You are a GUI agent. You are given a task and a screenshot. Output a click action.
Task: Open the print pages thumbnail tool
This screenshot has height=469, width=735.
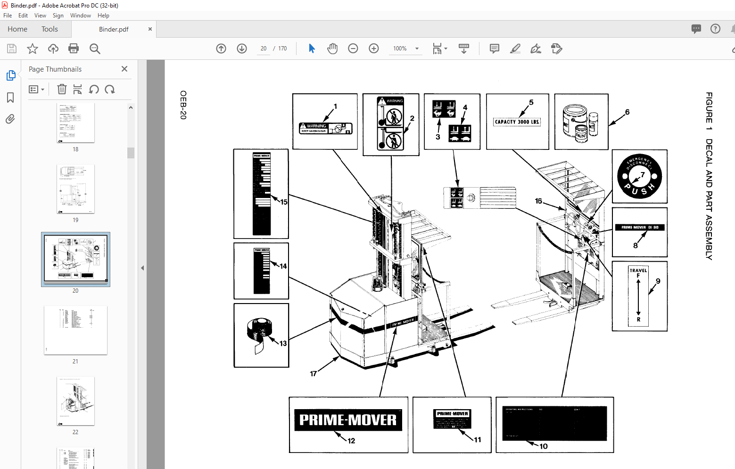click(x=78, y=89)
